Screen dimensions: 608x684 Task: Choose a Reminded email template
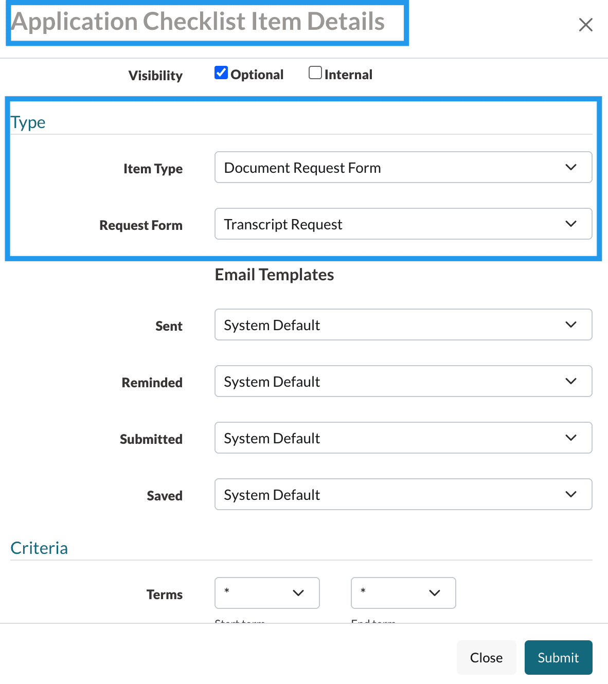coord(403,382)
